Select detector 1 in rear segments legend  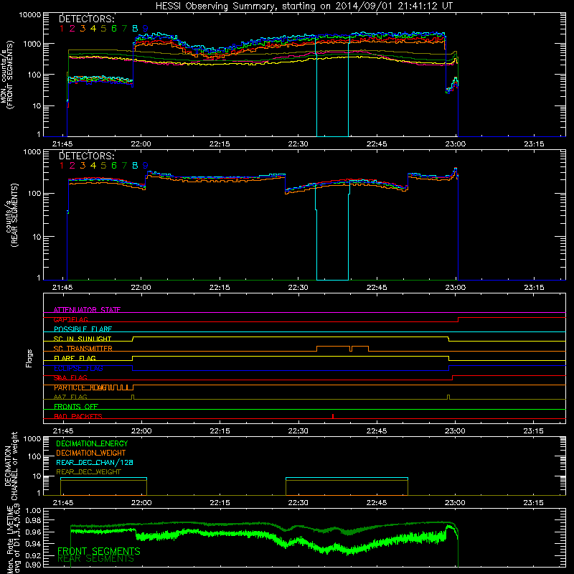click(62, 166)
